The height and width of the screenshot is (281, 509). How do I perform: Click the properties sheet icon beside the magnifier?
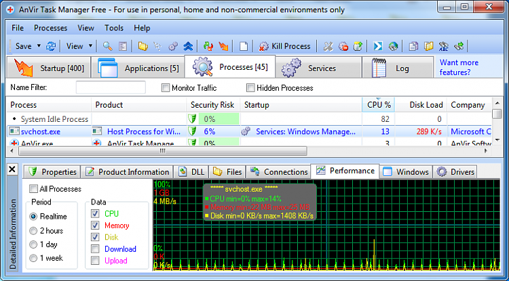coord(123,46)
